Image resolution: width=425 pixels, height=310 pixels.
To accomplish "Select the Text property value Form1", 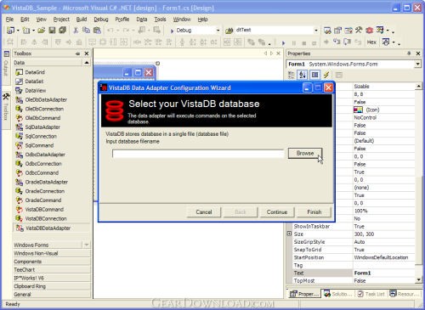I will pyautogui.click(x=362, y=273).
